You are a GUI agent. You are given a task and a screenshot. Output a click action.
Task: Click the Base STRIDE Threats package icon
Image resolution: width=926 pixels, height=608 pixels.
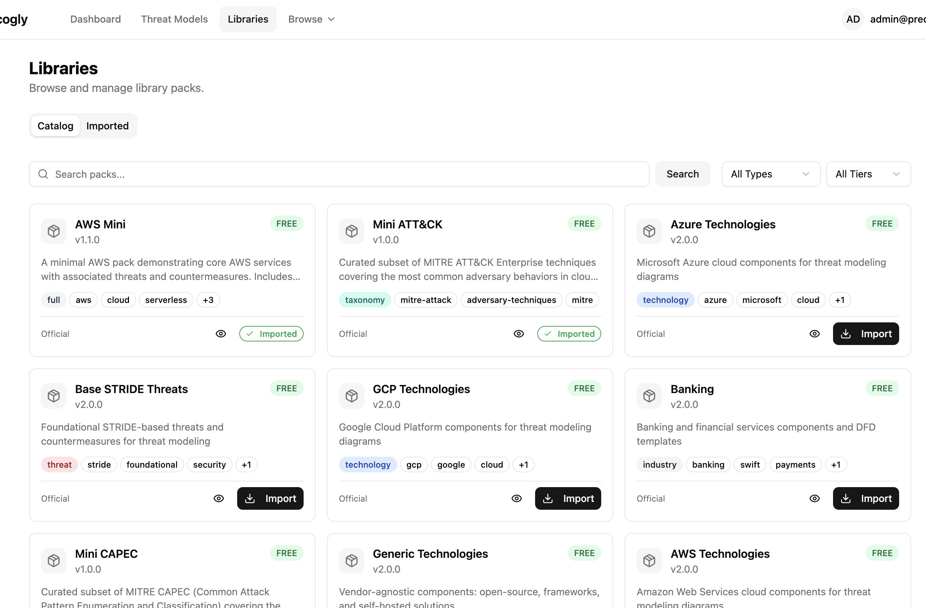click(54, 396)
